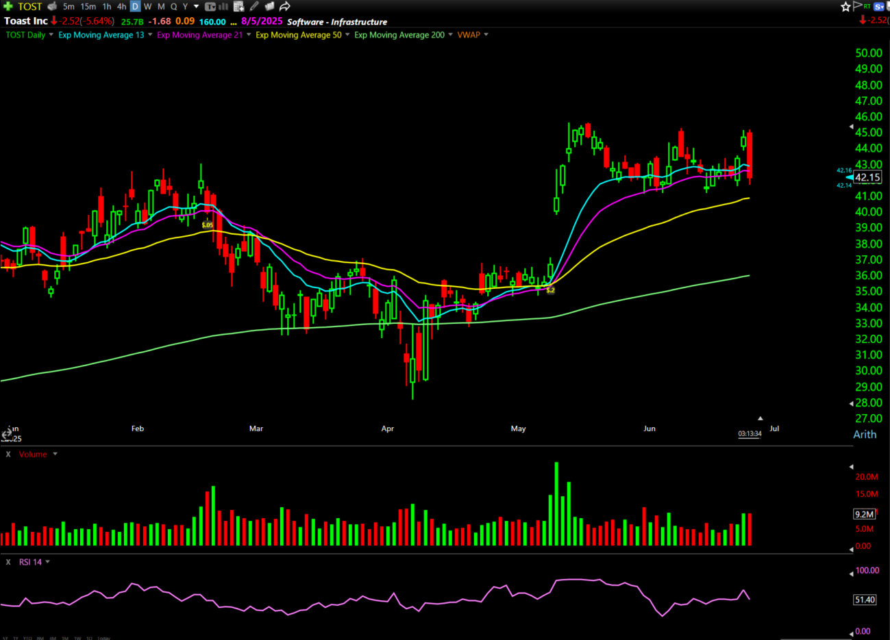Click the RSI-axis arrow beside 100.00
This screenshot has height=640, width=890.
[x=851, y=574]
